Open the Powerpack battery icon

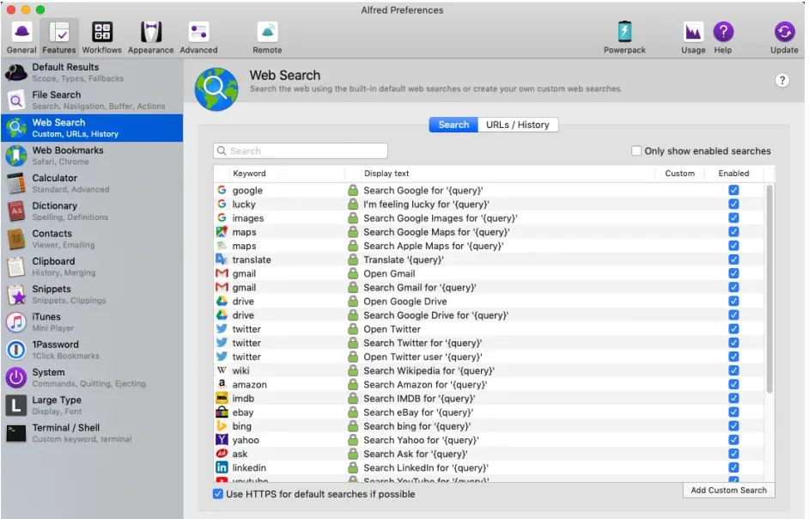[624, 32]
